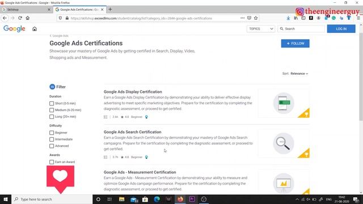
Task: Open the tracking protection shield icon
Action: click(x=60, y=18)
